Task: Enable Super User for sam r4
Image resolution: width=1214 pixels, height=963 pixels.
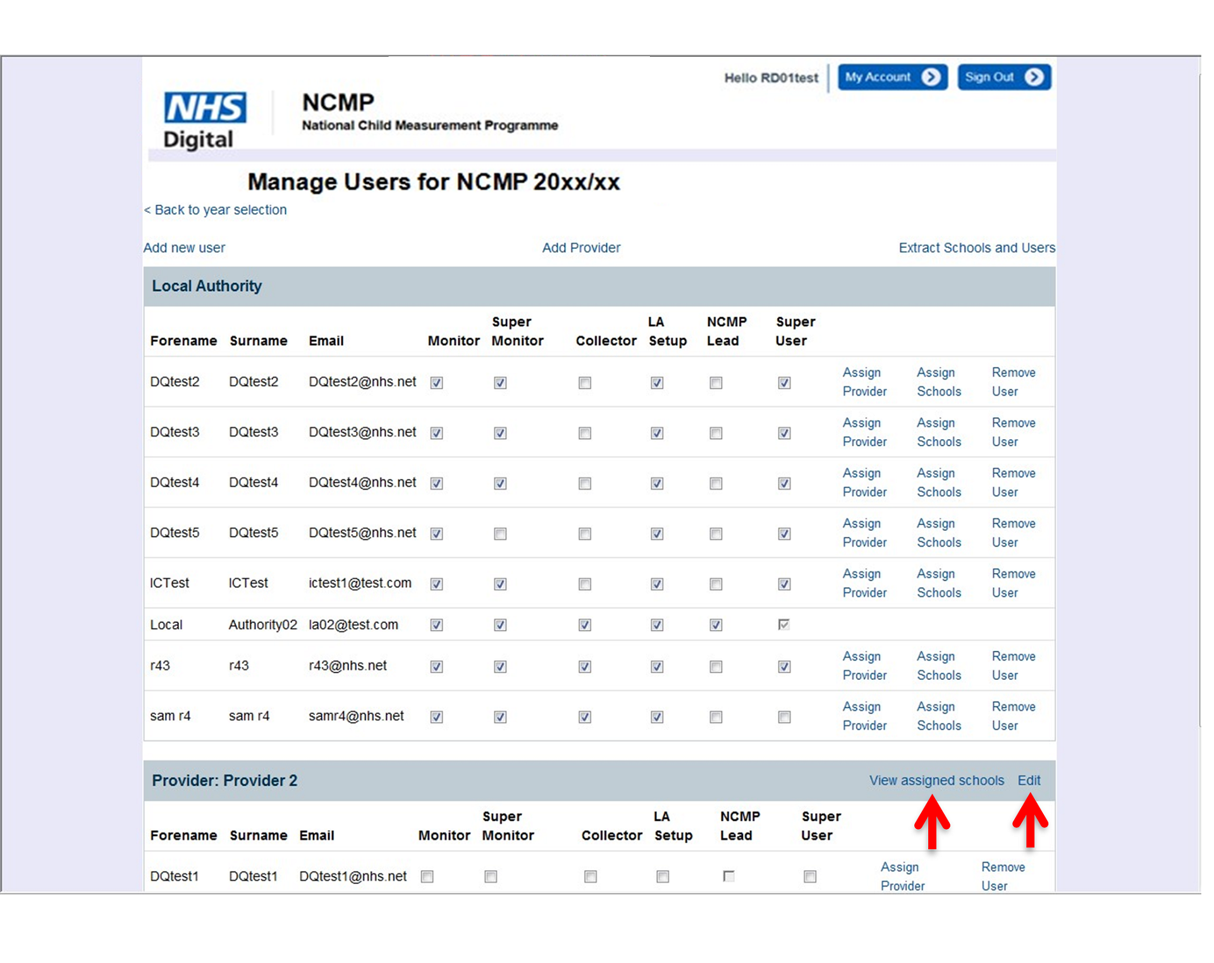Action: [x=784, y=717]
